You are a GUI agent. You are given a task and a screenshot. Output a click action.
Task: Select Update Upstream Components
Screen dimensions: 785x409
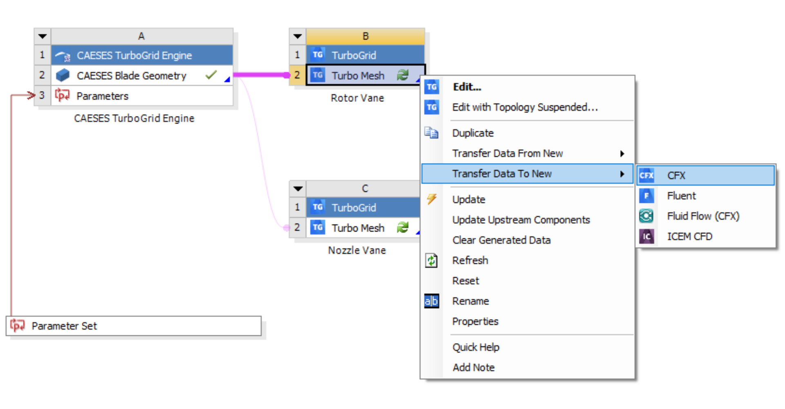[x=527, y=220]
